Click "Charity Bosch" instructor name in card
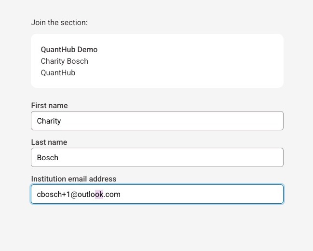Screen dimensions: 313x251 [64, 61]
